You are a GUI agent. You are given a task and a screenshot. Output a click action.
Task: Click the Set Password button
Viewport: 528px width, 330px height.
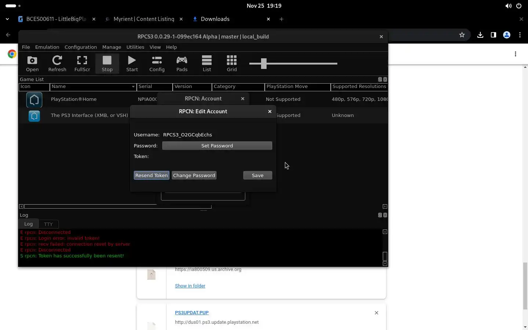click(x=217, y=146)
